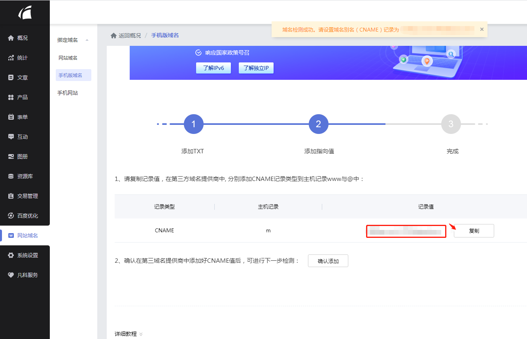Select step 1 添加TXT indicator
The image size is (527, 339).
[x=193, y=124]
